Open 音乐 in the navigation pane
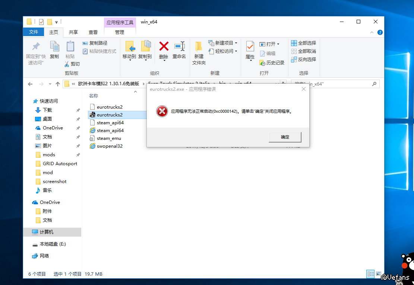Viewport: 414px width, 285px height. coord(47,190)
